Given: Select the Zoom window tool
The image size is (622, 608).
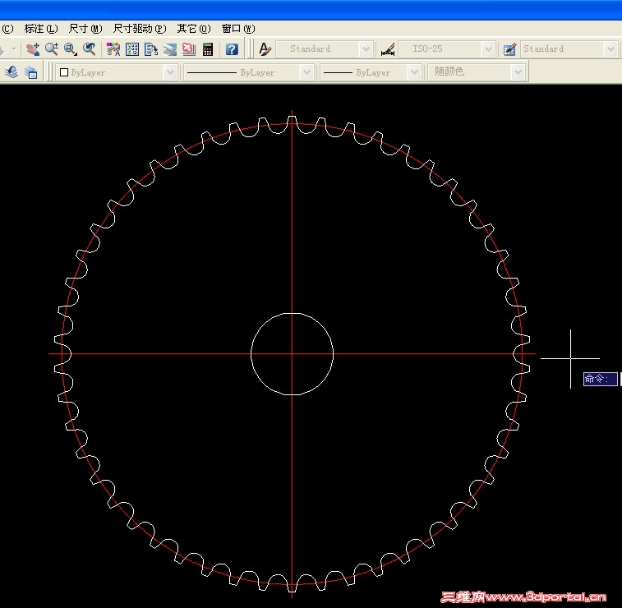Looking at the screenshot, I should (x=71, y=49).
